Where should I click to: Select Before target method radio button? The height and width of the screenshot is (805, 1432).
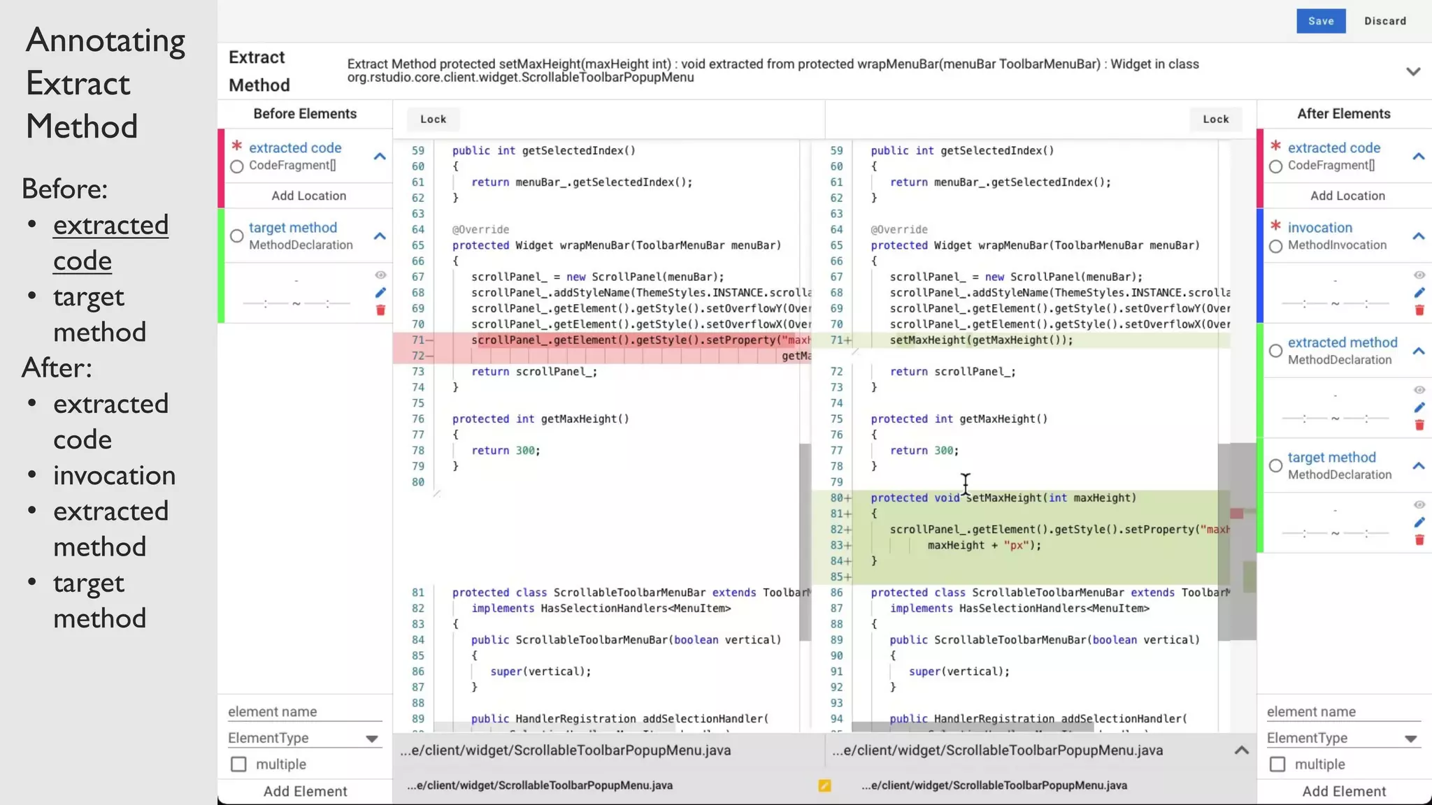tap(237, 236)
